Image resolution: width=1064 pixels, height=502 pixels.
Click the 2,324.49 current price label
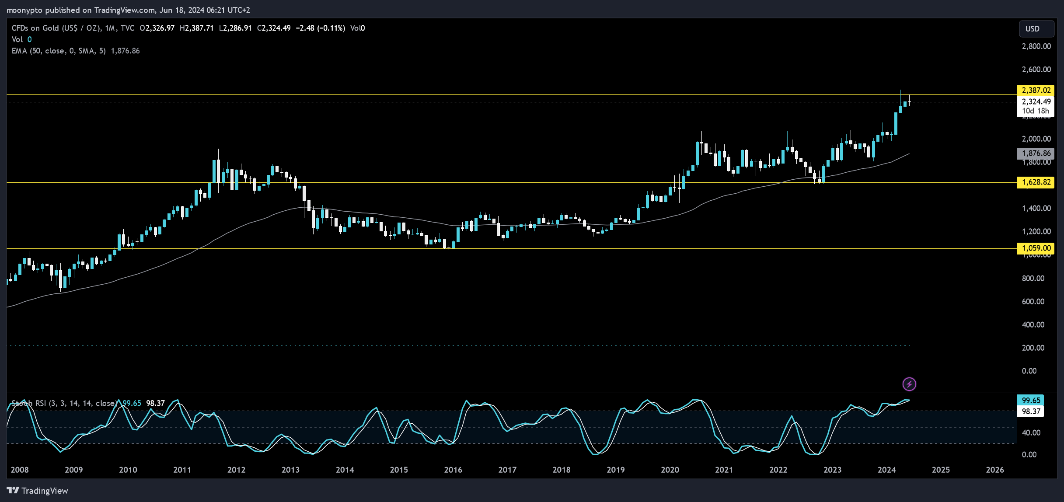click(x=1036, y=101)
